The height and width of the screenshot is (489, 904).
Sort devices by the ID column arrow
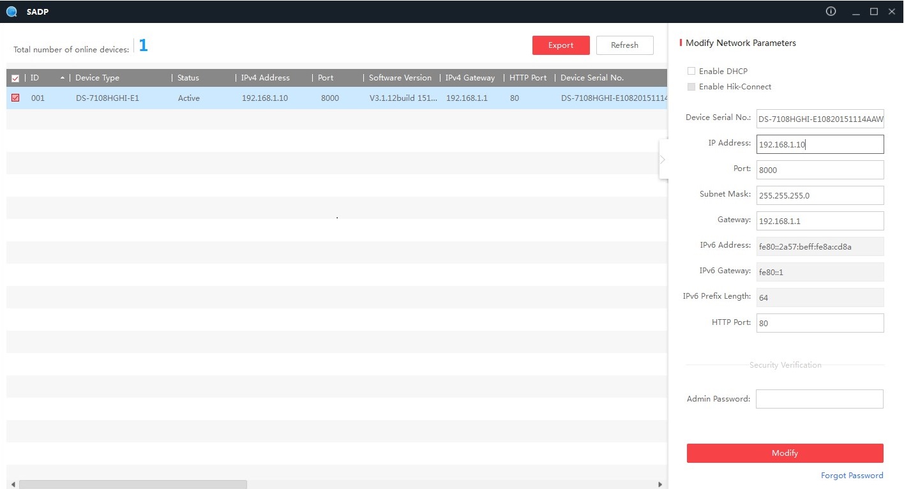tap(63, 78)
